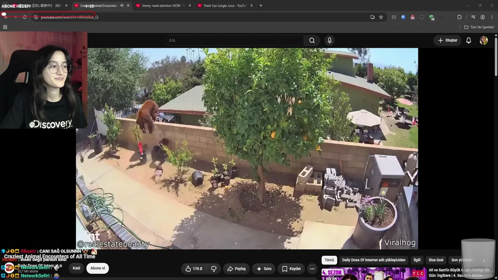Click the site info icon beside URL
The width and height of the screenshot is (498, 280).
click(x=35, y=17)
